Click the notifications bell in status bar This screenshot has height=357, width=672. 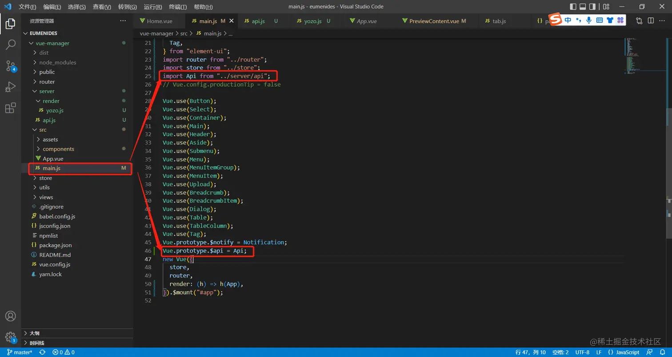664,352
